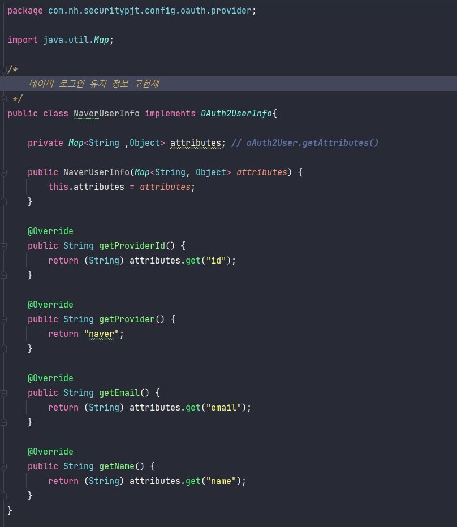Click the 'import' keyword
Viewport: 457px width, 527px height.
point(23,40)
